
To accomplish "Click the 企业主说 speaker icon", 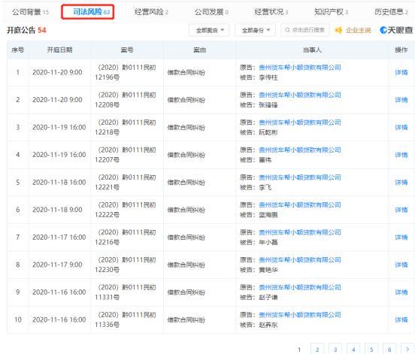I will [x=338, y=30].
